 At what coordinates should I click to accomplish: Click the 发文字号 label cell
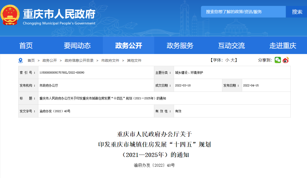28,111
